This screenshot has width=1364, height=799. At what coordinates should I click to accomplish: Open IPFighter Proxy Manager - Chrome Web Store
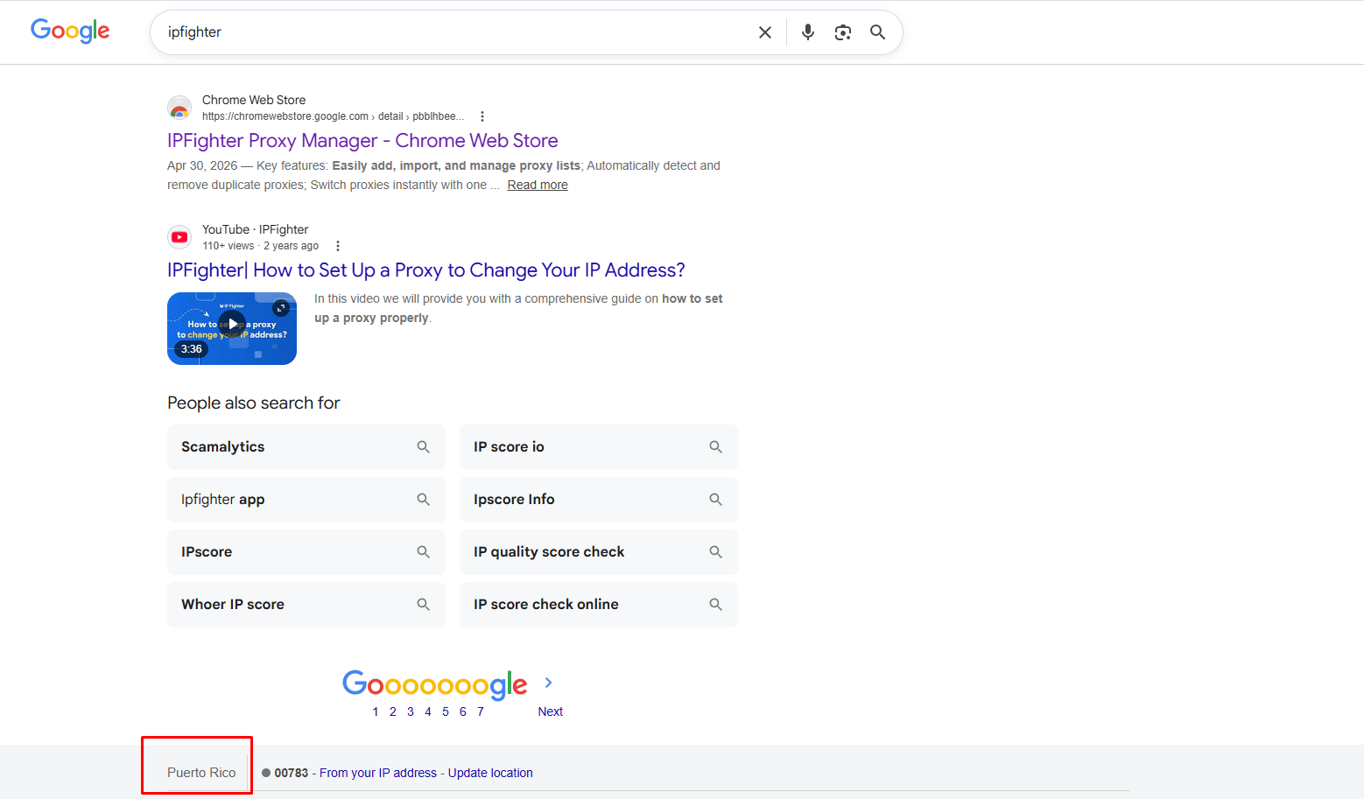362,141
